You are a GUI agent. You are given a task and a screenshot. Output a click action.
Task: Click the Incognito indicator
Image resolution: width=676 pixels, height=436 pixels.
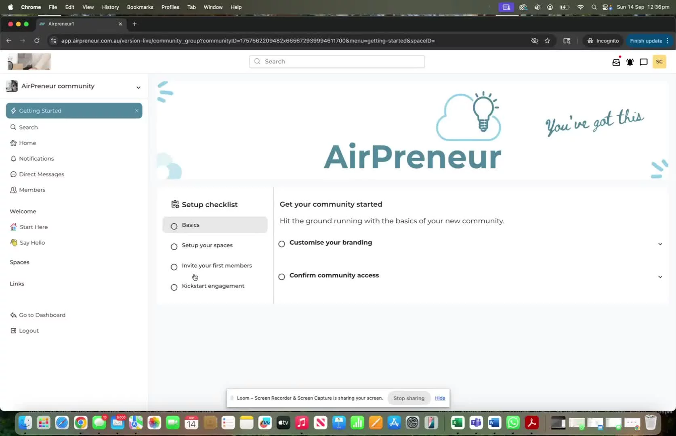coord(603,41)
